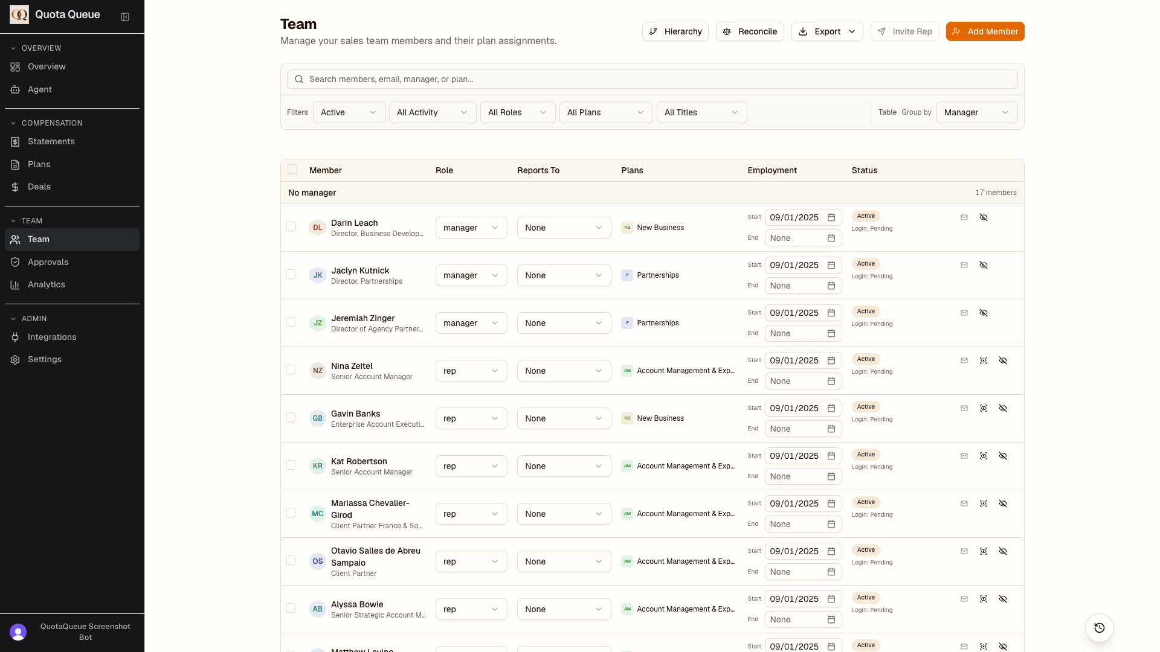Click the Quota Queue logo icon
1160x652 pixels.
19,14
